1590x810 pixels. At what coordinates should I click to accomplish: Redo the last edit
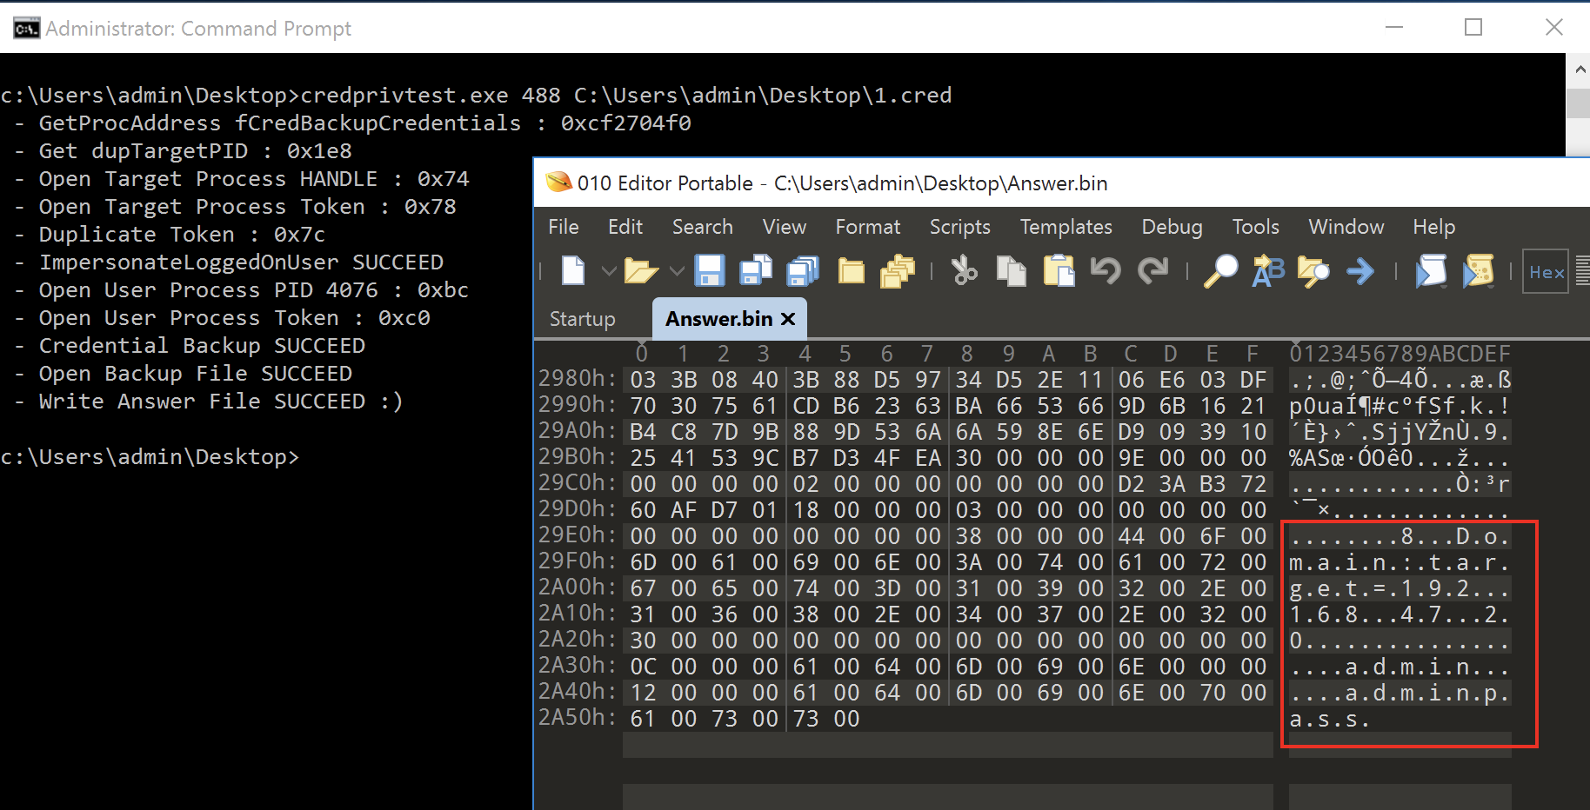click(x=1152, y=270)
